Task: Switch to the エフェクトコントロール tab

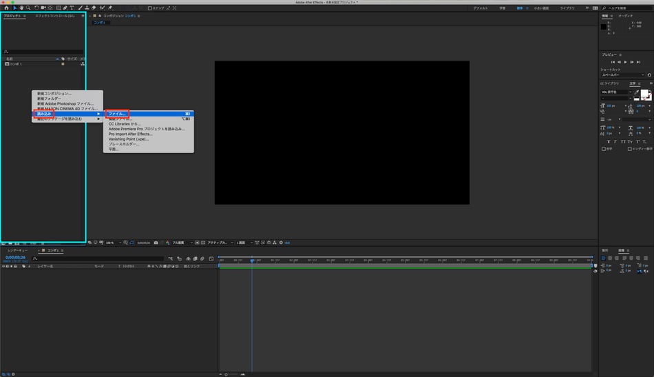Action: click(x=55, y=15)
